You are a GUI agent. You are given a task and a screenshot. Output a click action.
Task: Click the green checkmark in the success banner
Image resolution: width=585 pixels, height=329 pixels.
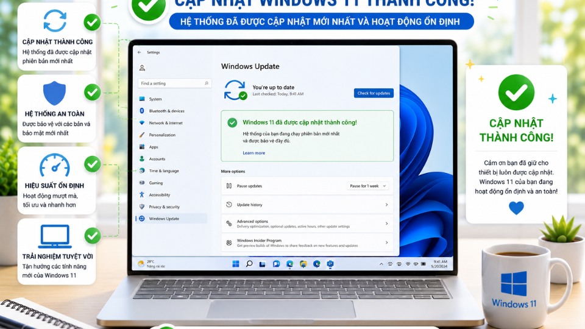pyautogui.click(x=232, y=122)
